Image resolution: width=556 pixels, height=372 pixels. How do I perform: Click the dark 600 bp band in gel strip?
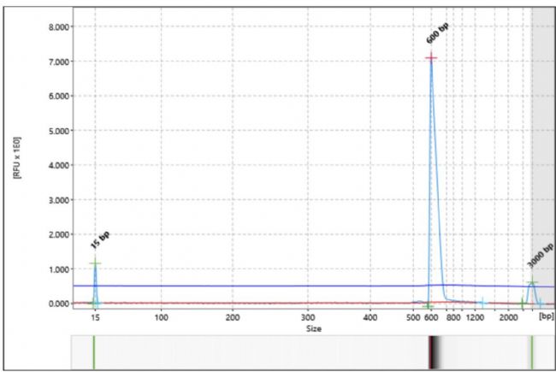[x=431, y=351]
